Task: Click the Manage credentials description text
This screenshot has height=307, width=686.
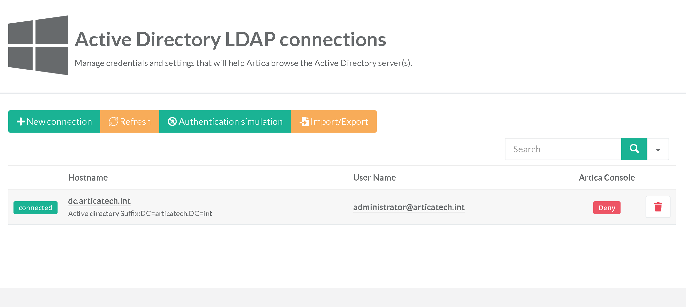Action: point(243,63)
